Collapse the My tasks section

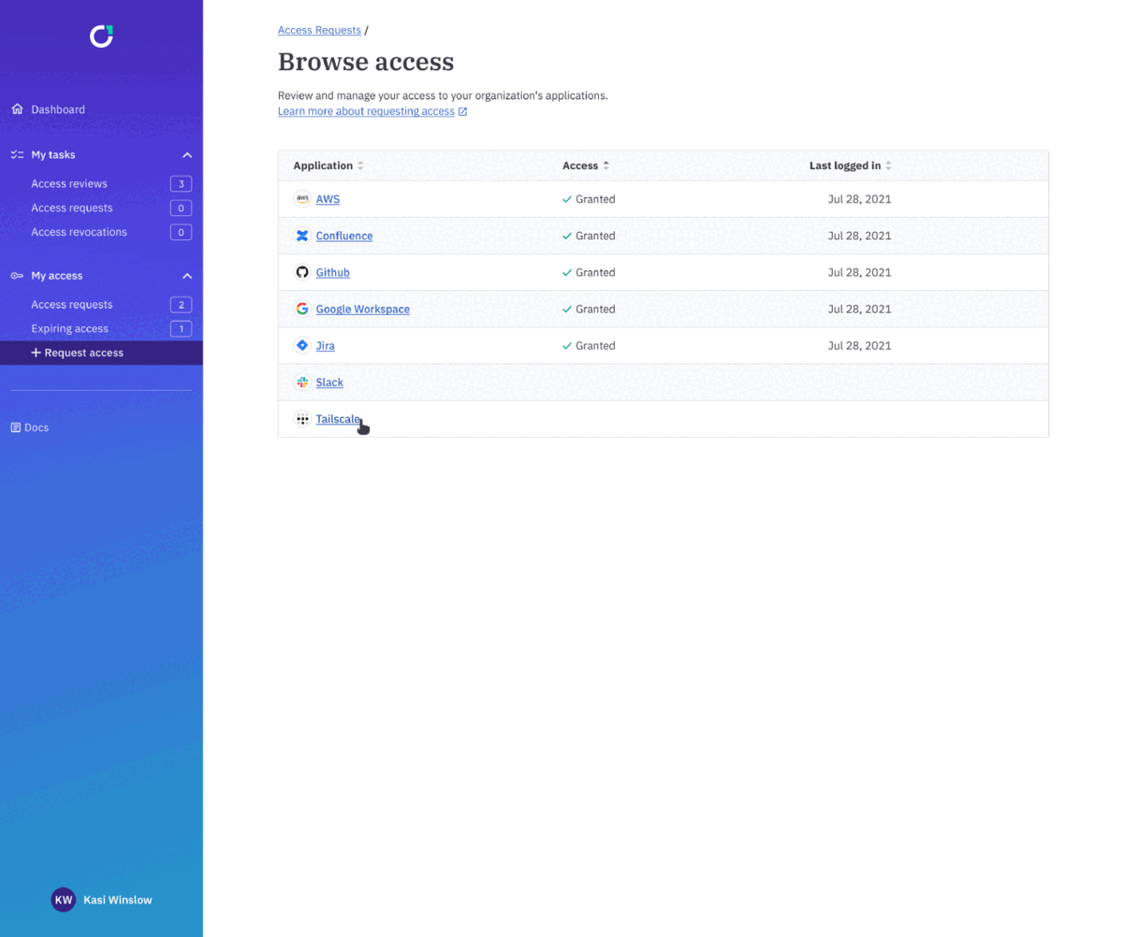pos(187,155)
